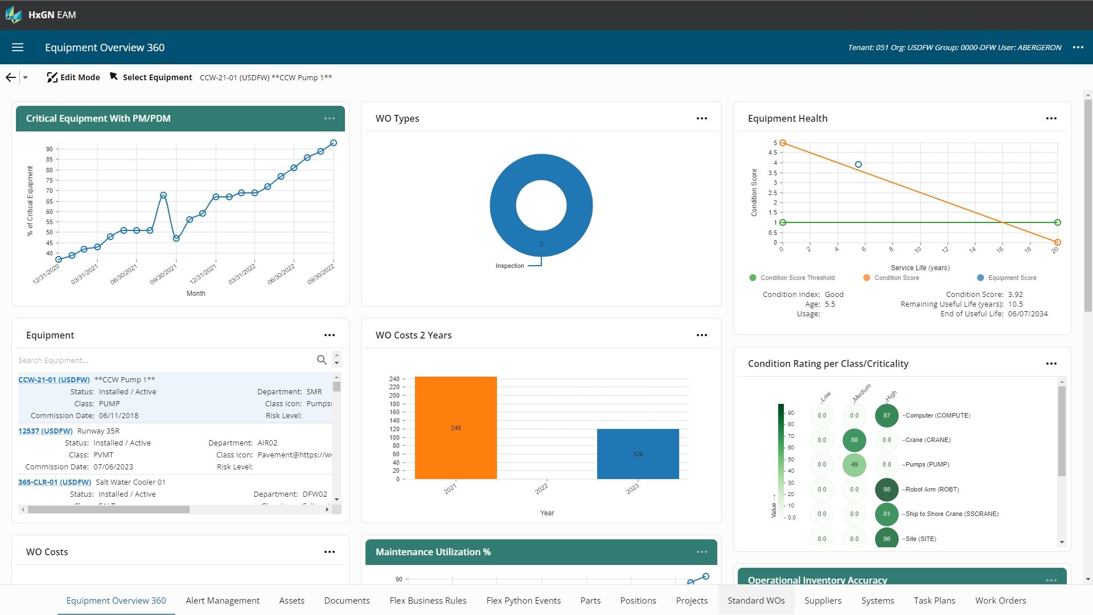Open header more options ellipsis
Image resolution: width=1093 pixels, height=615 pixels.
pos(1078,47)
